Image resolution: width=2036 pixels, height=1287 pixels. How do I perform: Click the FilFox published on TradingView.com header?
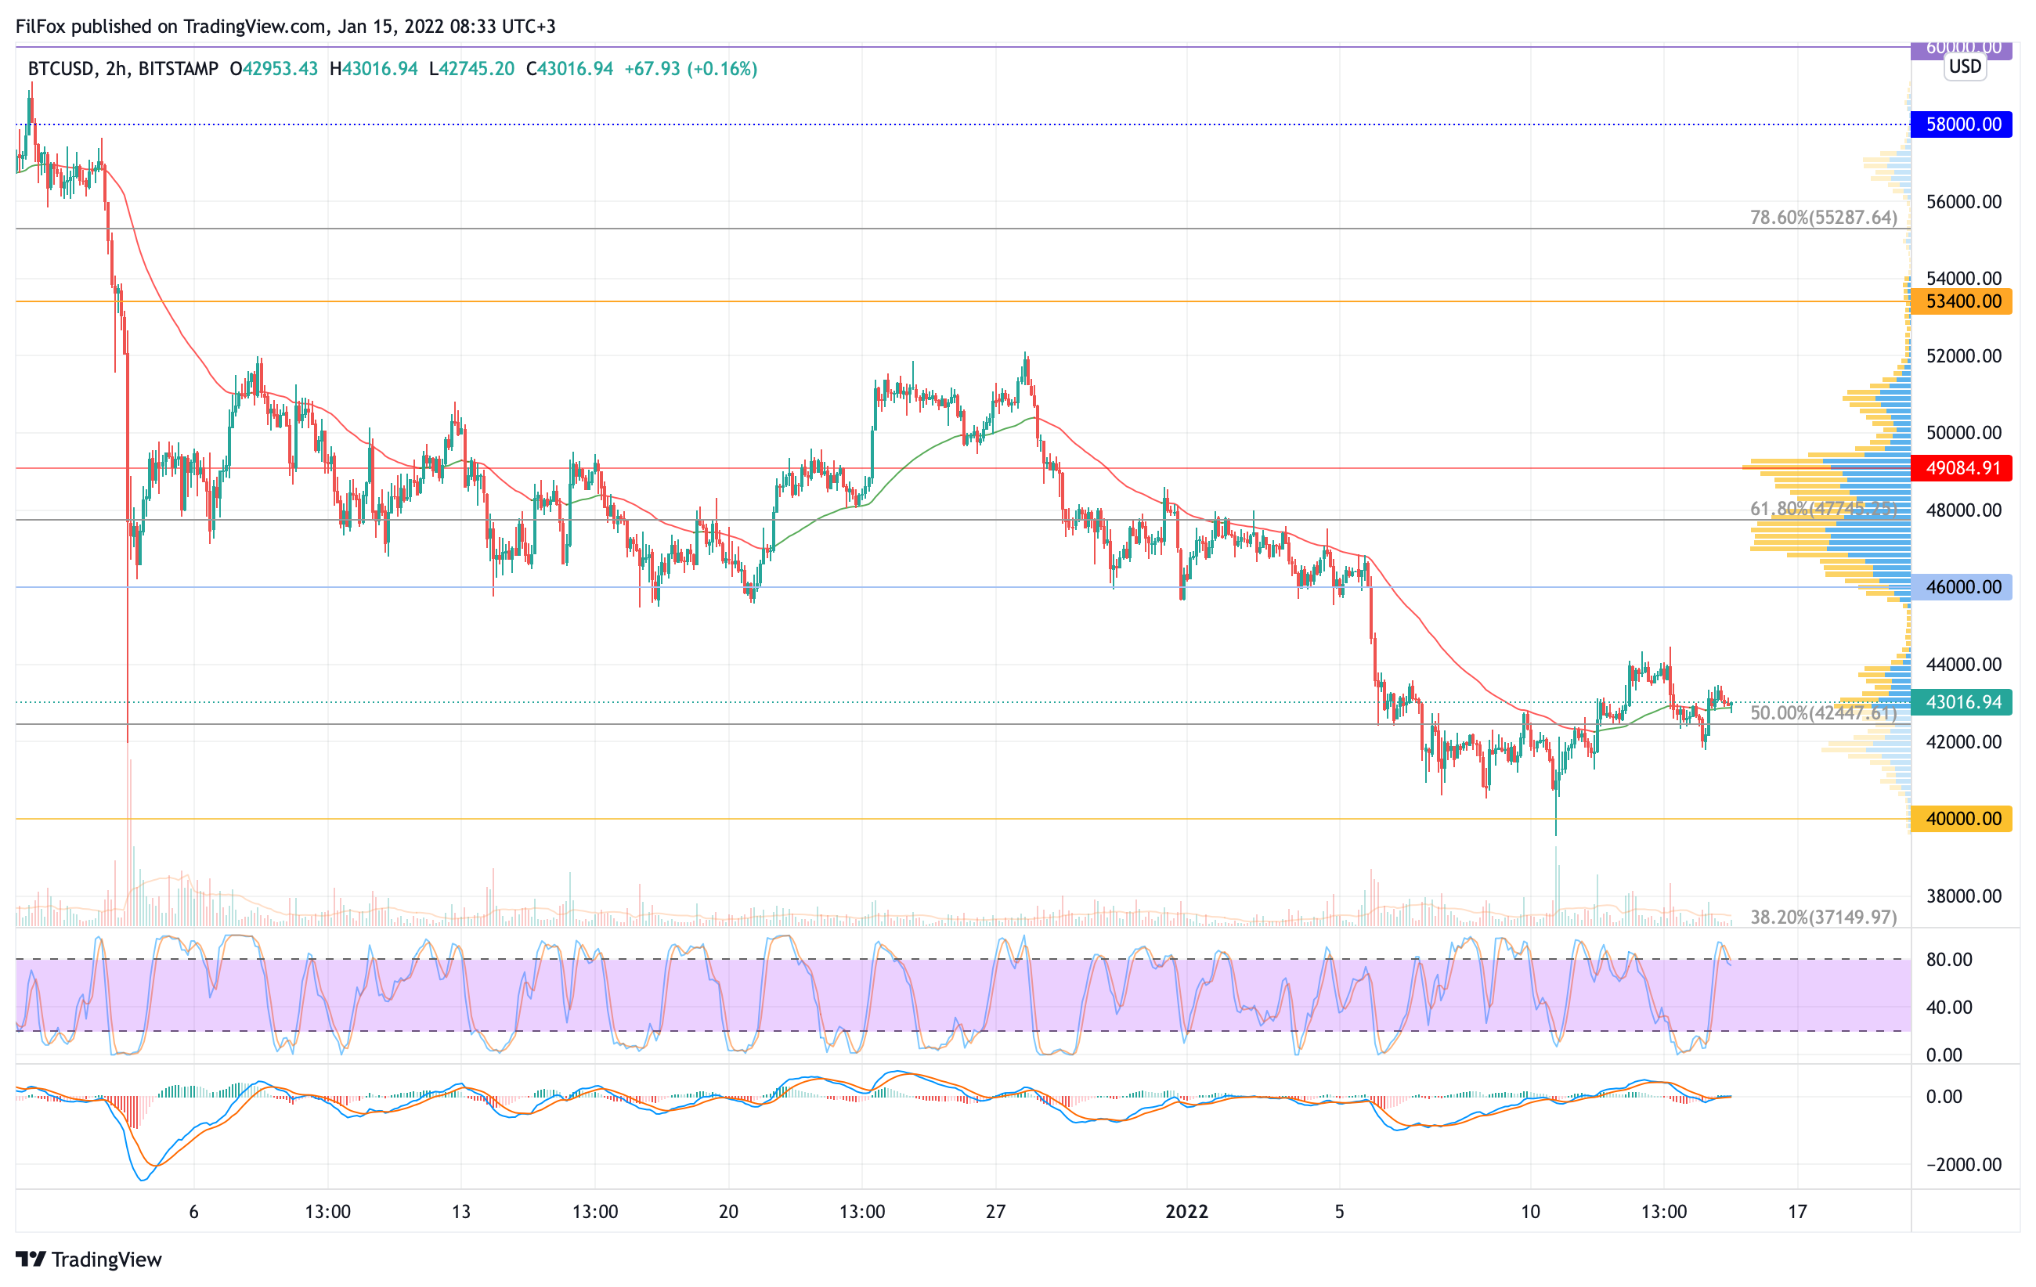point(285,26)
